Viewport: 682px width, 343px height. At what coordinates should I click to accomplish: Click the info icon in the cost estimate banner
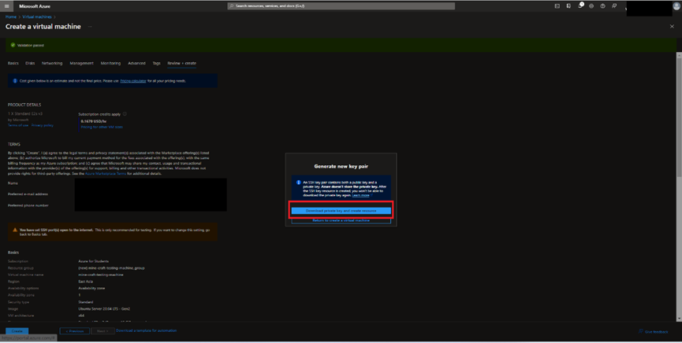click(15, 81)
